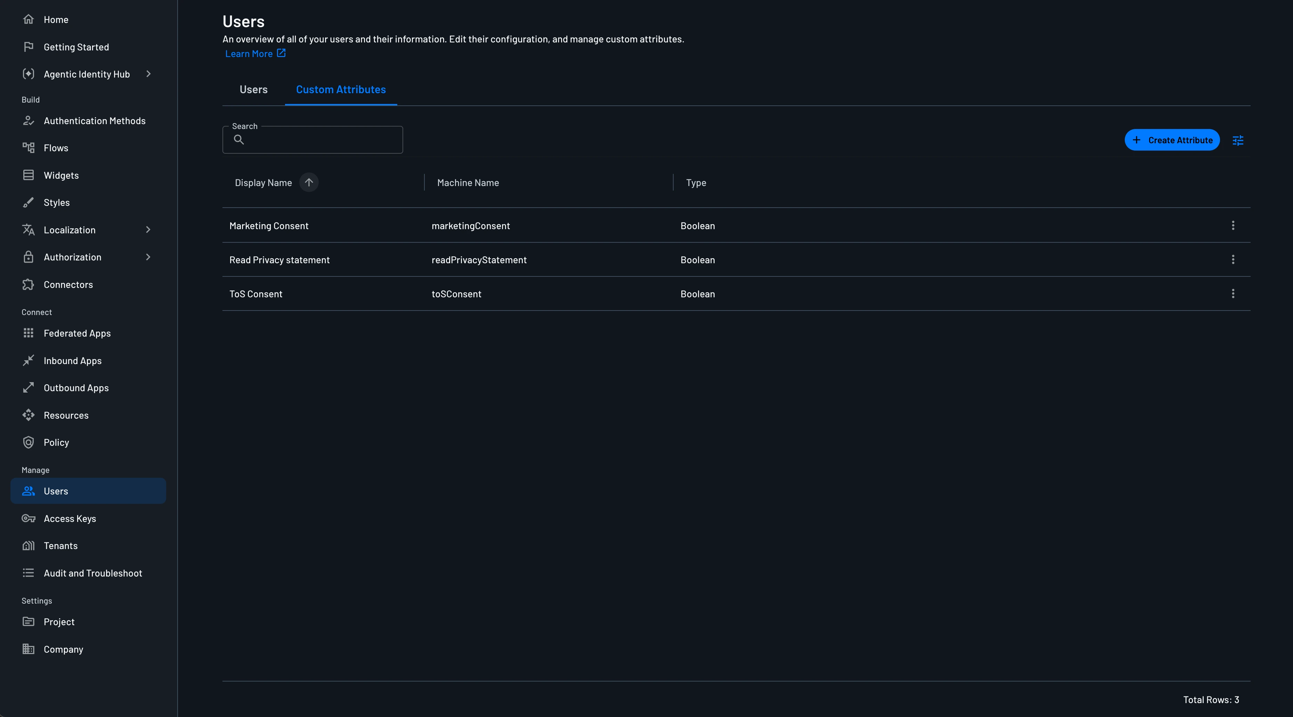The image size is (1293, 717).
Task: Click the readPrivacyStatement machine name cell
Action: click(x=479, y=260)
